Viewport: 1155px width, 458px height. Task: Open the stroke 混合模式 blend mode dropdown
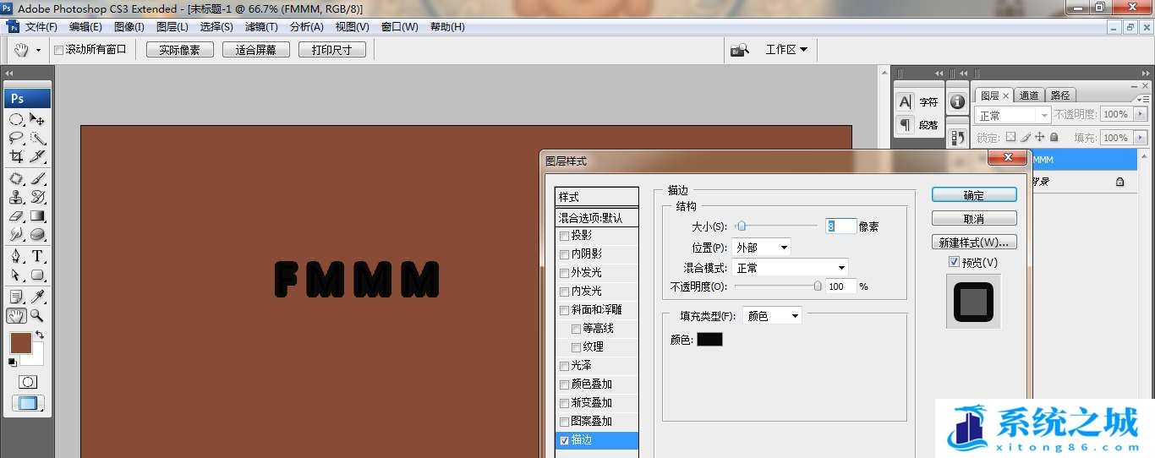pyautogui.click(x=790, y=268)
